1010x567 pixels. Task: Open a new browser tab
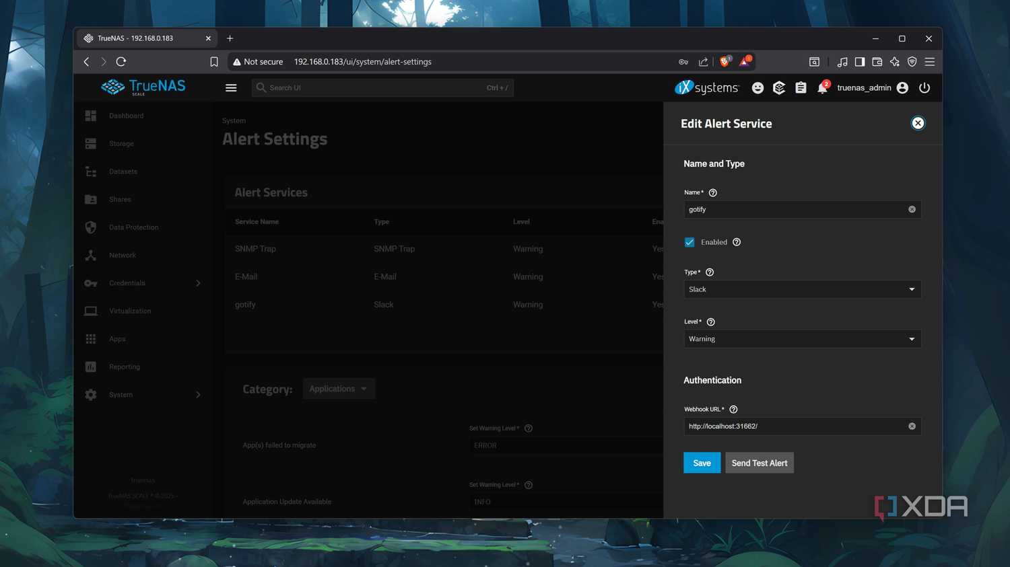(230, 38)
